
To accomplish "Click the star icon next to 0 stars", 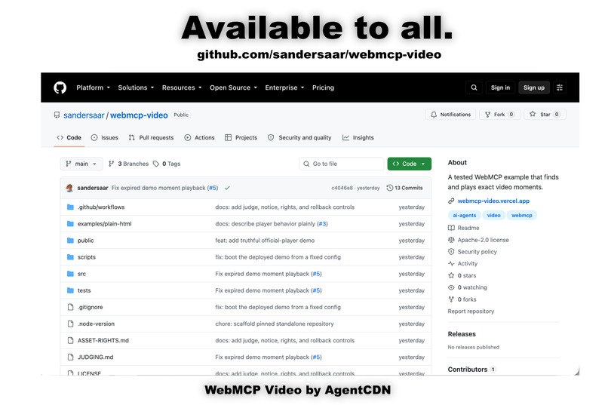I will 451,275.
